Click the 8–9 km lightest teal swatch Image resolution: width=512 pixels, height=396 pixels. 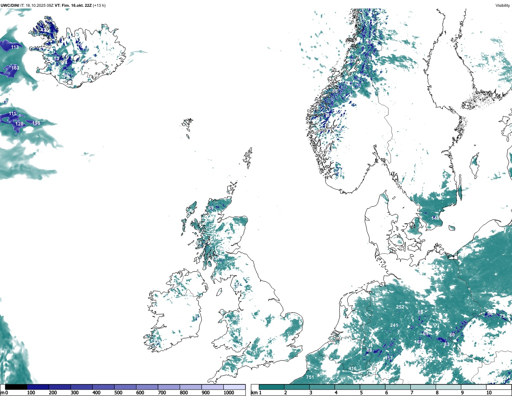pyautogui.click(x=449, y=387)
